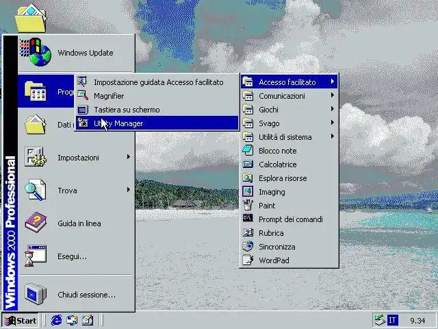This screenshot has height=329, width=438.
Task: Click the Show Desktop quick launch icon
Action: 88,320
